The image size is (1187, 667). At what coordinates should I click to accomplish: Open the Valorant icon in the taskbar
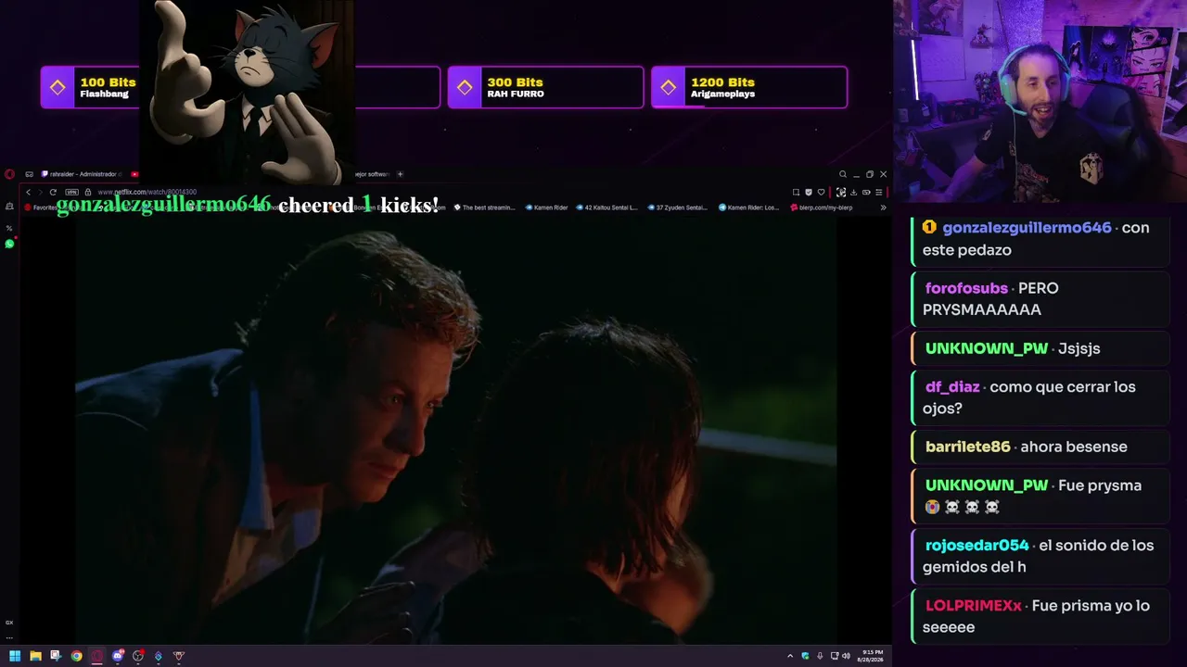(179, 656)
